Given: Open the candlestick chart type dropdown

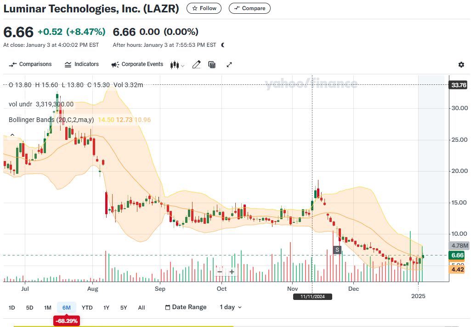Looking at the screenshot, I should (177, 65).
